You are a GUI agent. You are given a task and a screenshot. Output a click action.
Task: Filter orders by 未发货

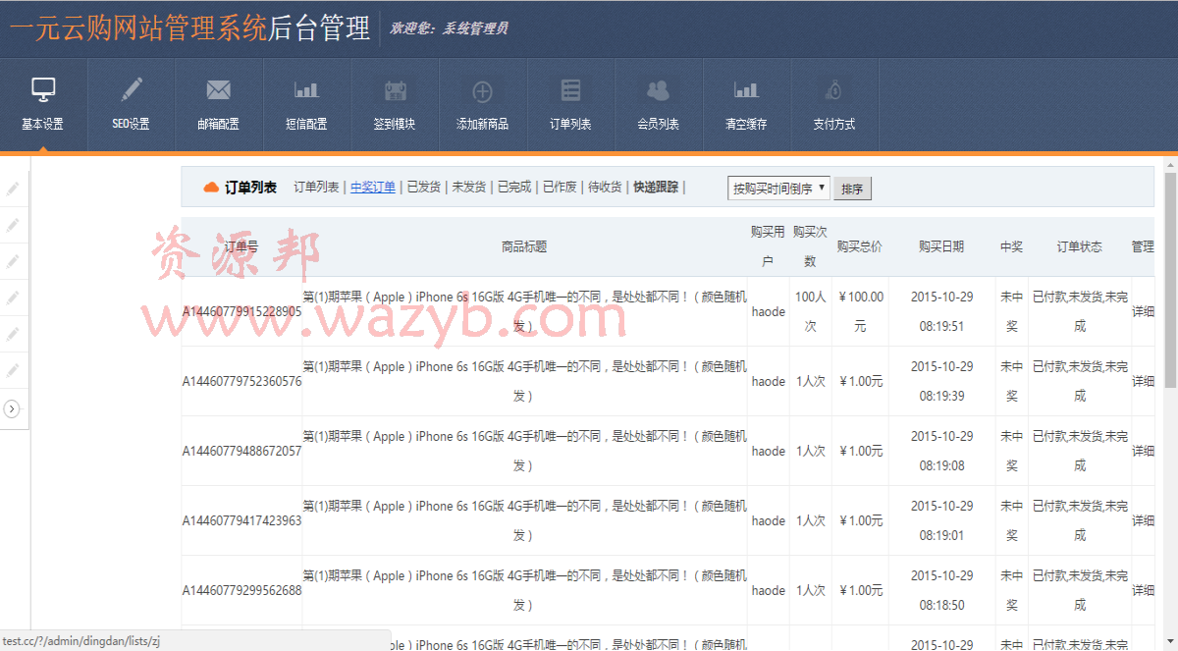[469, 187]
